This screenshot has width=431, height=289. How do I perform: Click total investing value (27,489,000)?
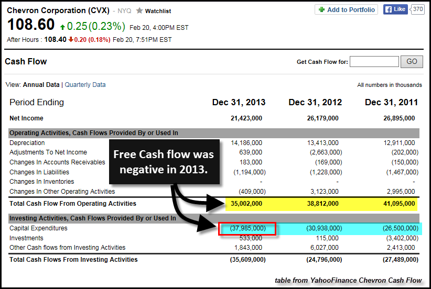[401, 260]
